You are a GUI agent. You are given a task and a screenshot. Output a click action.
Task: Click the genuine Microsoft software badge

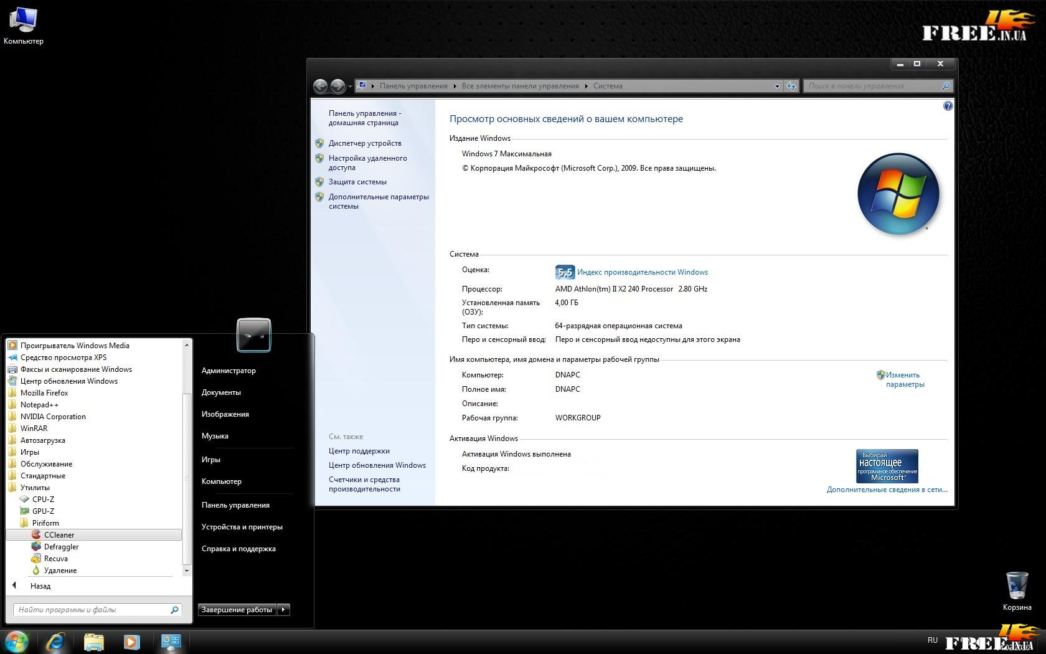(x=887, y=466)
